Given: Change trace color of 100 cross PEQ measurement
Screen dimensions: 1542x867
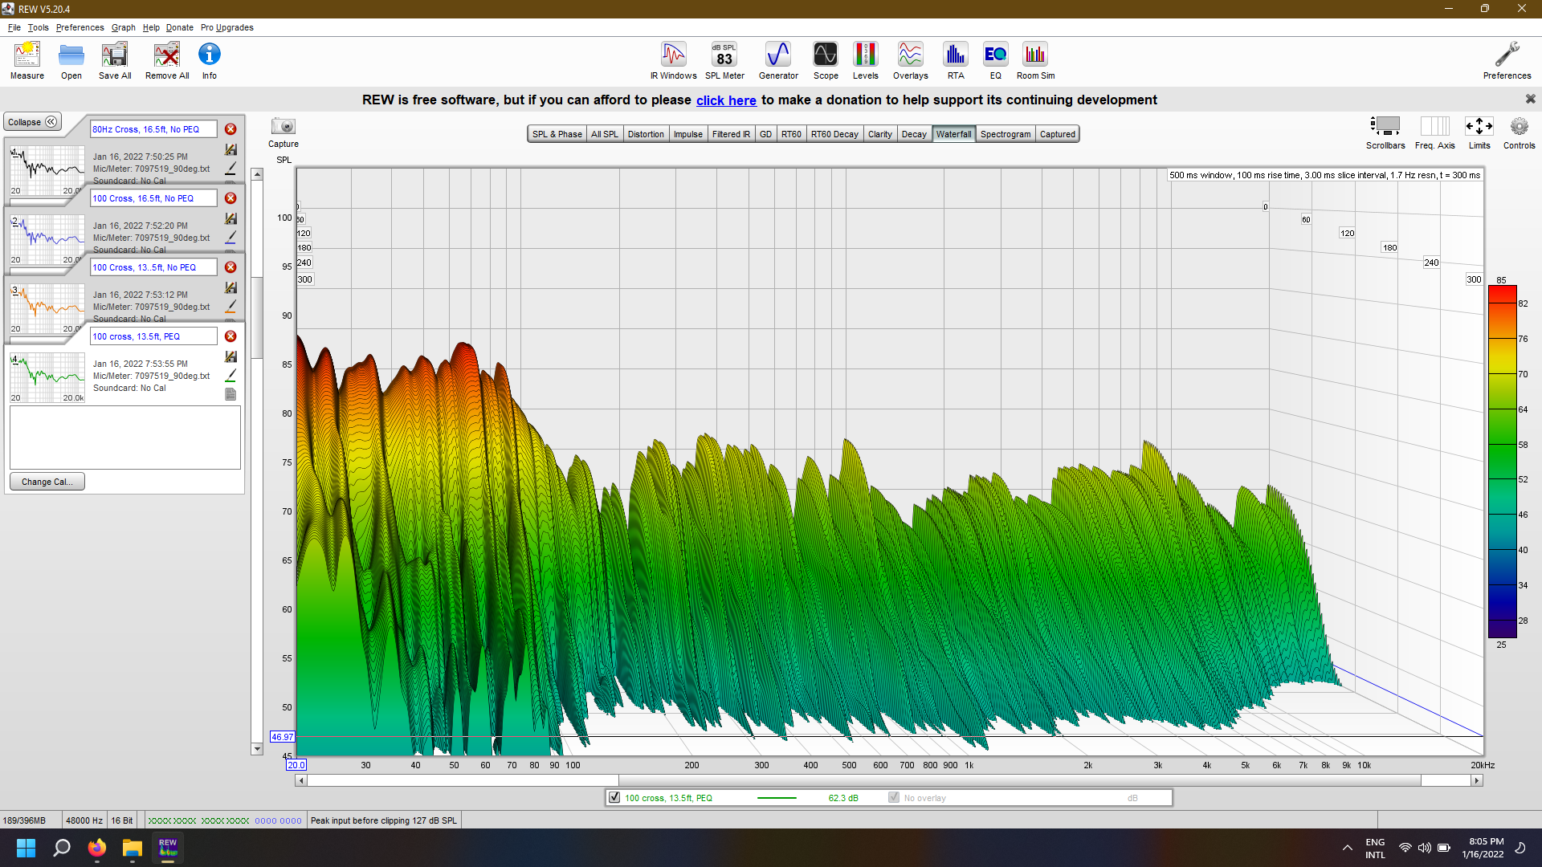Looking at the screenshot, I should (230, 375).
